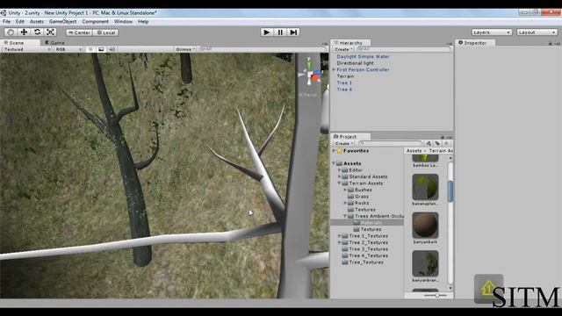Viewport: 562px width, 316px height.
Task: Open the Layers dropdown
Action: pos(492,32)
